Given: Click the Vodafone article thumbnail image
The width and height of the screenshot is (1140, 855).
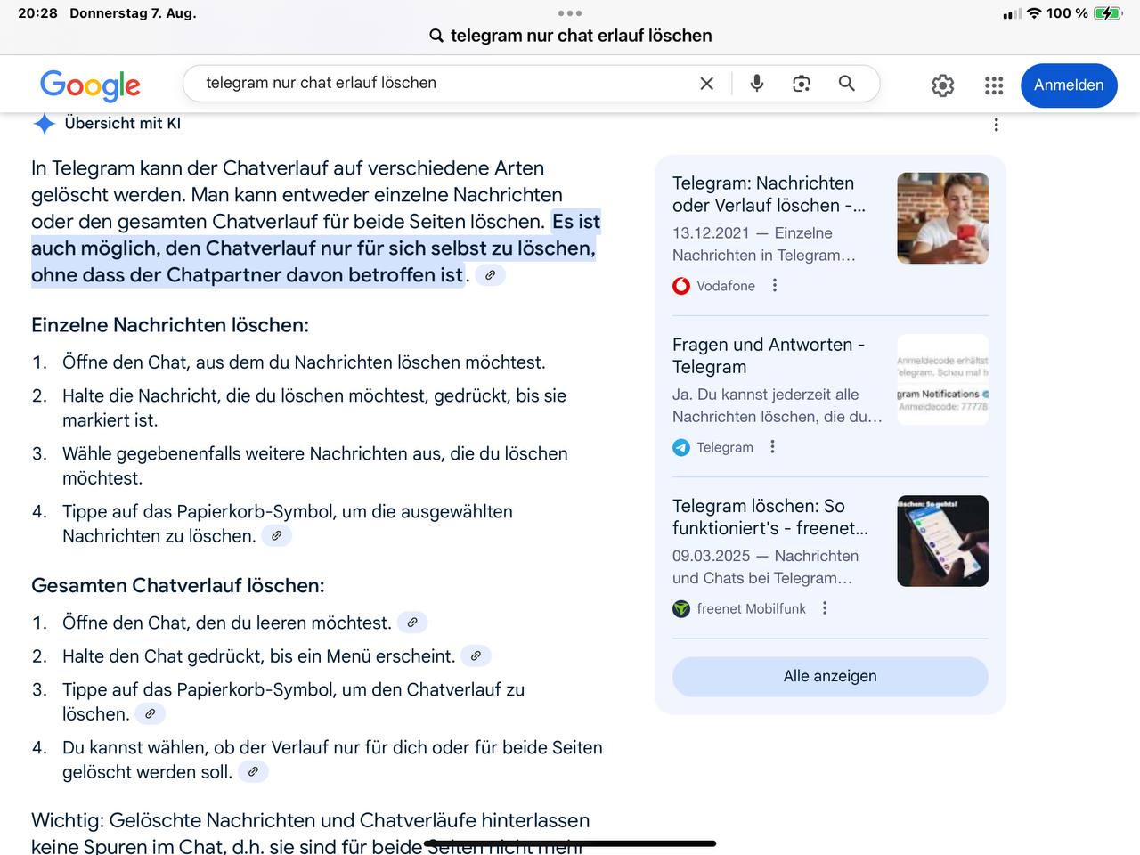Looking at the screenshot, I should 942,218.
